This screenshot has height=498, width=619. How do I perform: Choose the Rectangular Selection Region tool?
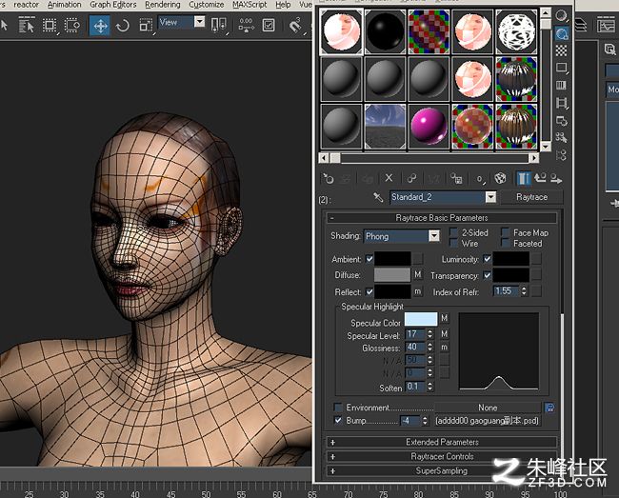pos(50,26)
